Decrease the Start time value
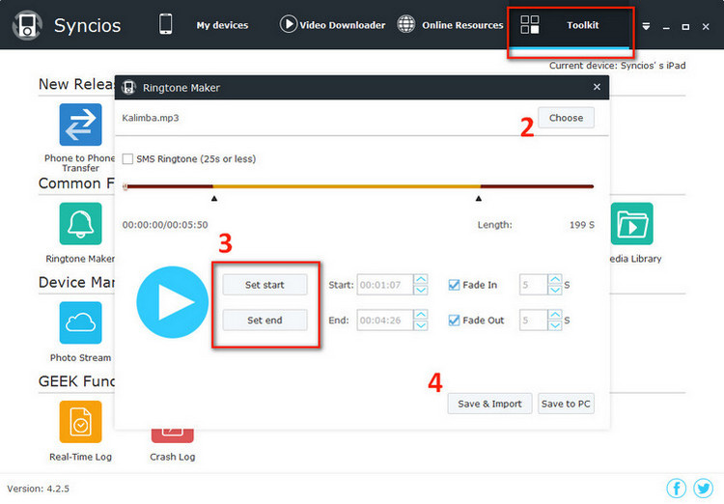This screenshot has height=504, width=724. click(421, 290)
